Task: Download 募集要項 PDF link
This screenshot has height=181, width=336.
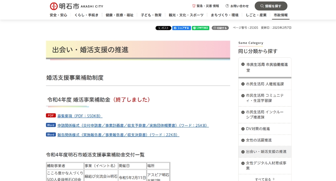Action: [80, 116]
